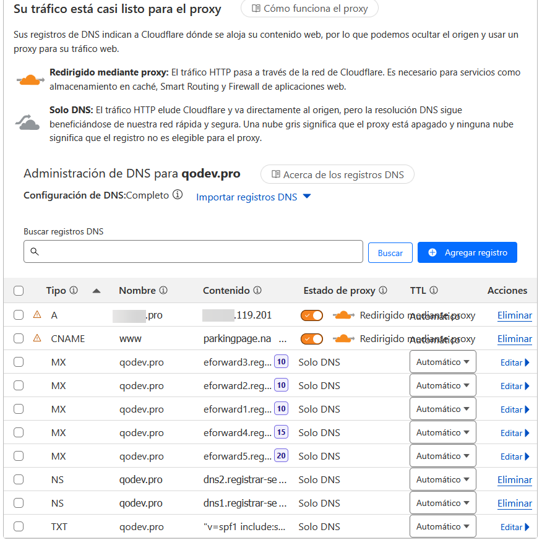Click the "v=spf1 include:s... content cell

point(244,527)
